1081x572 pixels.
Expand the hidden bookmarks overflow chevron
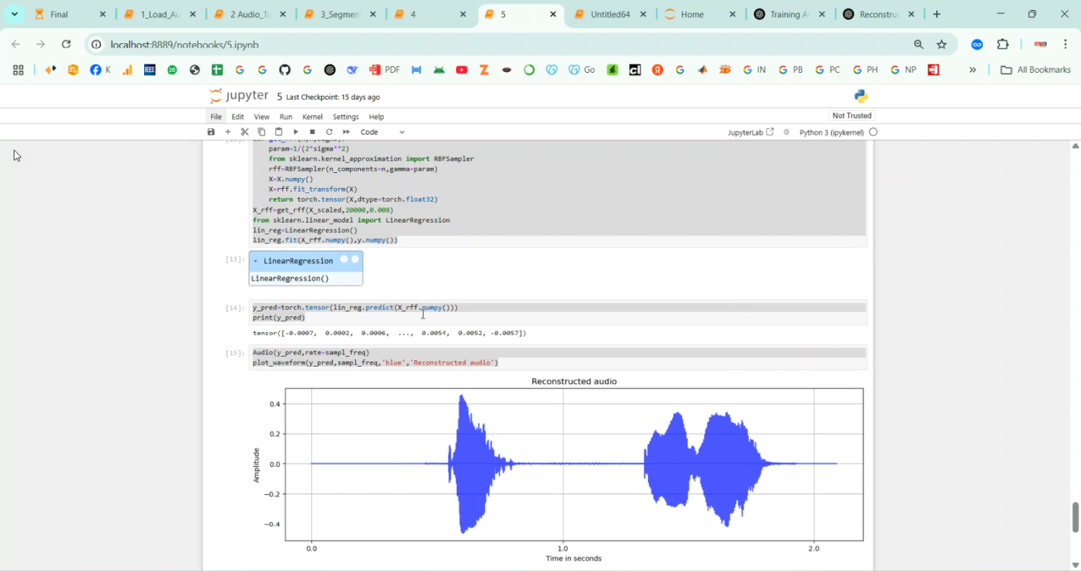pyautogui.click(x=972, y=70)
